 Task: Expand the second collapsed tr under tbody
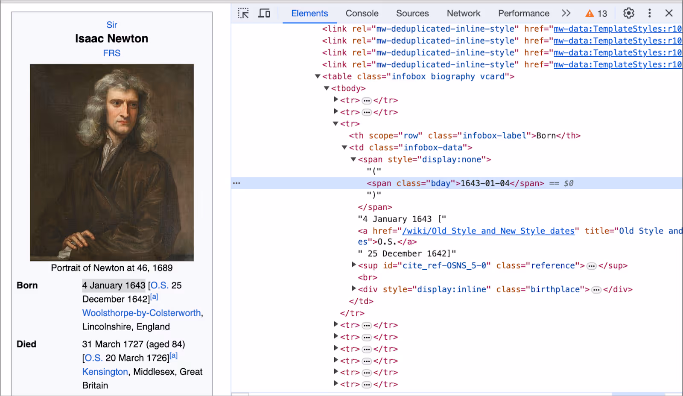coord(336,112)
